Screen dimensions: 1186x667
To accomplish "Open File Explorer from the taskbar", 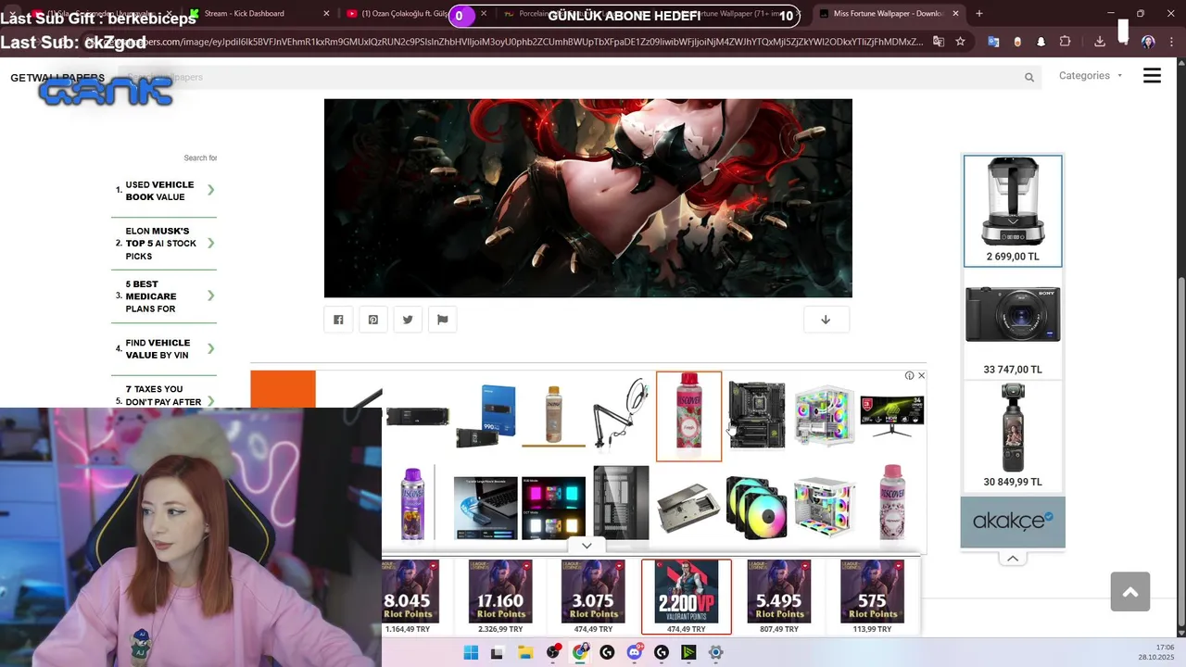I will point(524,652).
